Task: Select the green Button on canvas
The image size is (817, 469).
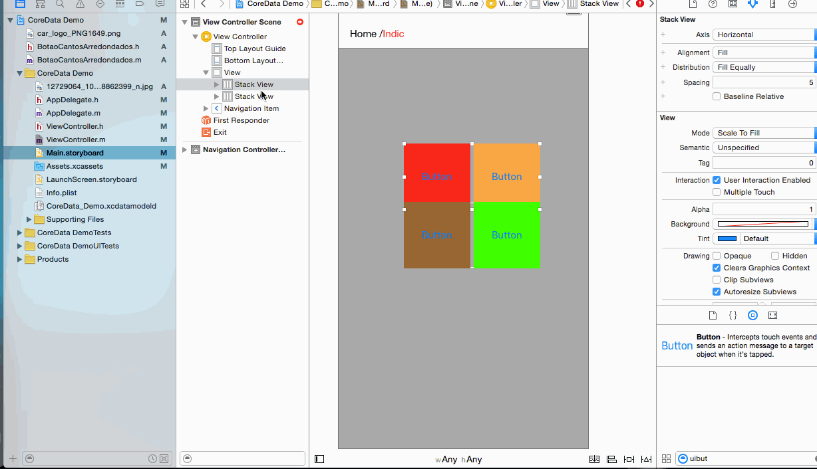Action: tap(506, 235)
